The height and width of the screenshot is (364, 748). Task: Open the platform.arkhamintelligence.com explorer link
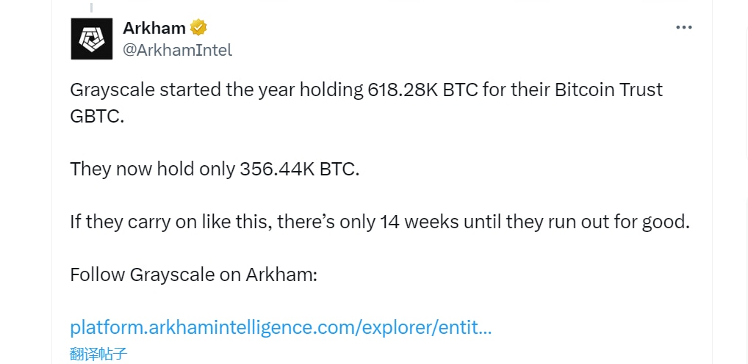point(281,327)
